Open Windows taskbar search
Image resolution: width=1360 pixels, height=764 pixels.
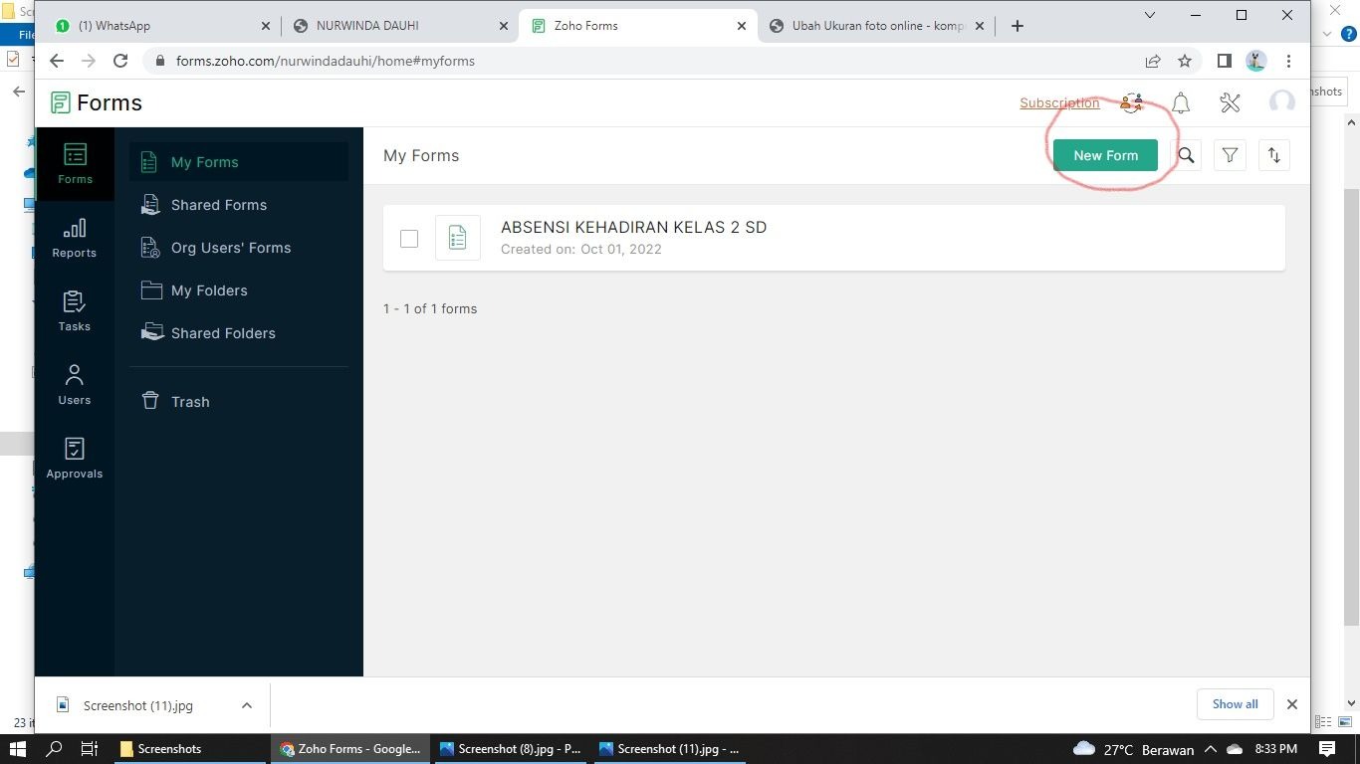(x=54, y=749)
